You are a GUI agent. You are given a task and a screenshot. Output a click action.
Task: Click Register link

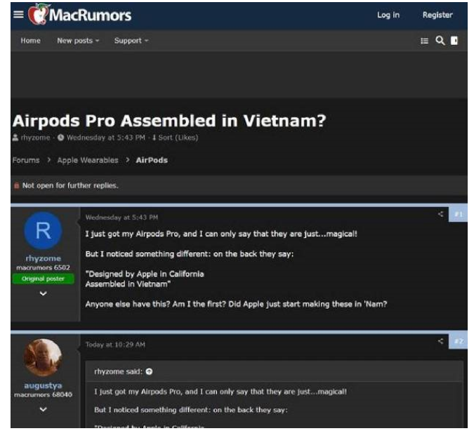(437, 15)
